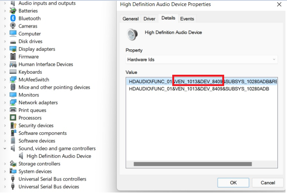
Task: Click the Batteries category icon
Action: [x=13, y=11]
